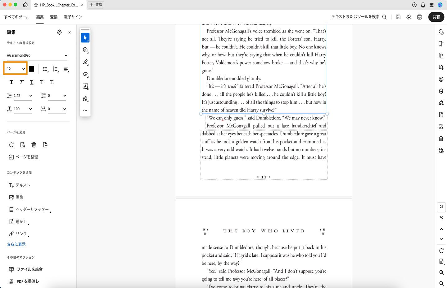The width and height of the screenshot is (447, 288).
Task: Click the page number field showing 21
Action: coord(441,207)
